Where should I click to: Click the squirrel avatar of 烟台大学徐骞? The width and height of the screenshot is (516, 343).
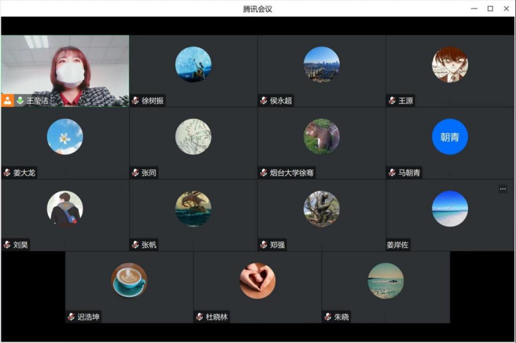[321, 137]
